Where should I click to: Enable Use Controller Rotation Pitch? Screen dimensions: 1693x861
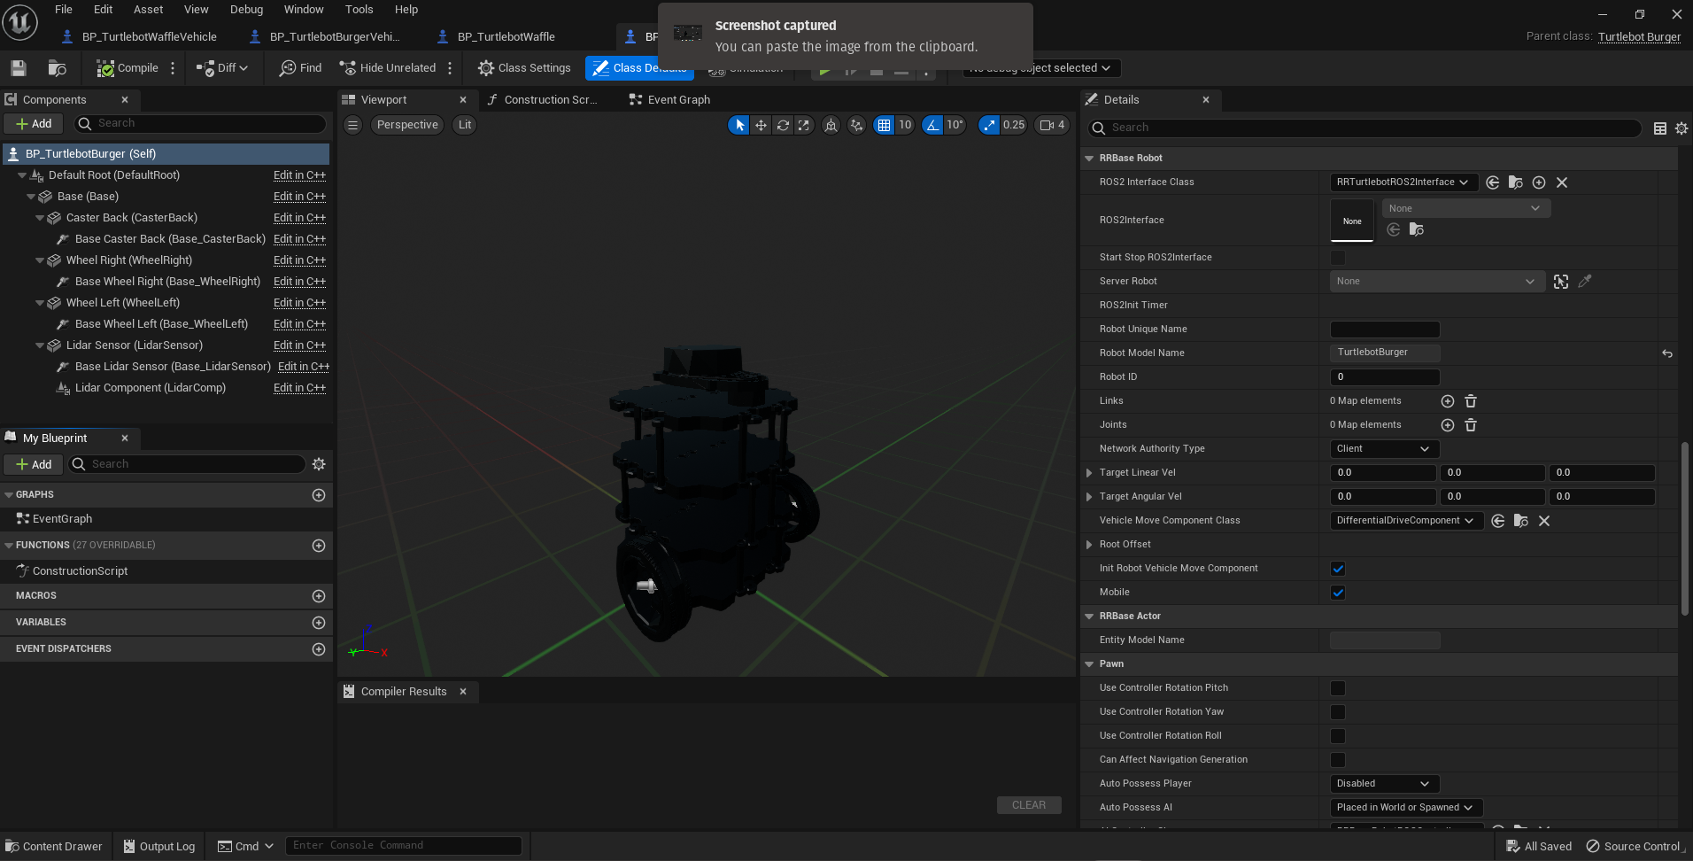click(1338, 688)
